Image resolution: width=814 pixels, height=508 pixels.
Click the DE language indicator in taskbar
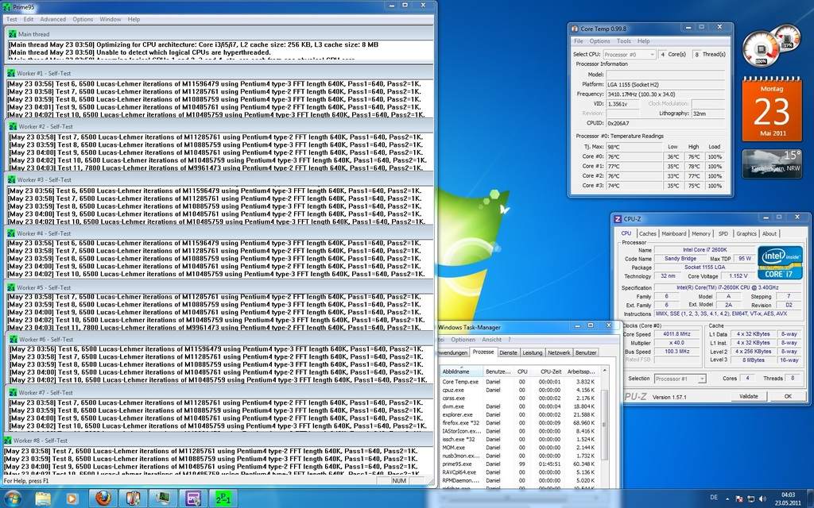714,498
